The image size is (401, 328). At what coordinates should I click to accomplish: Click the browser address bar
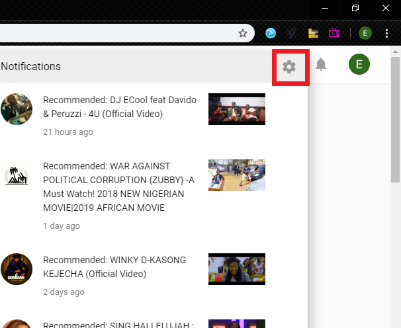[127, 33]
